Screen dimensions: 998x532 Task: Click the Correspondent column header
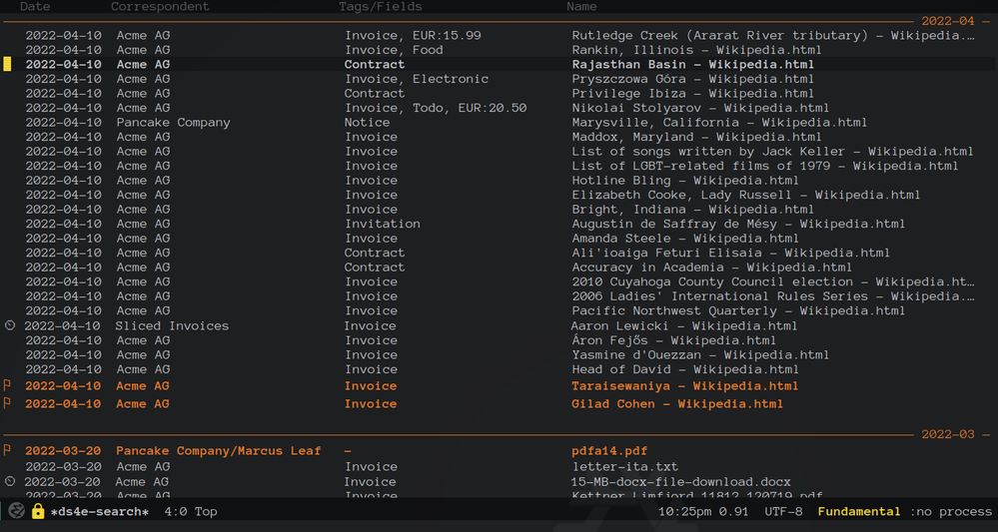(160, 7)
